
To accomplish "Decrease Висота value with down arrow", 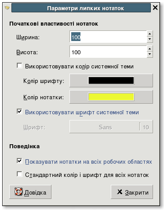I will [149, 54].
